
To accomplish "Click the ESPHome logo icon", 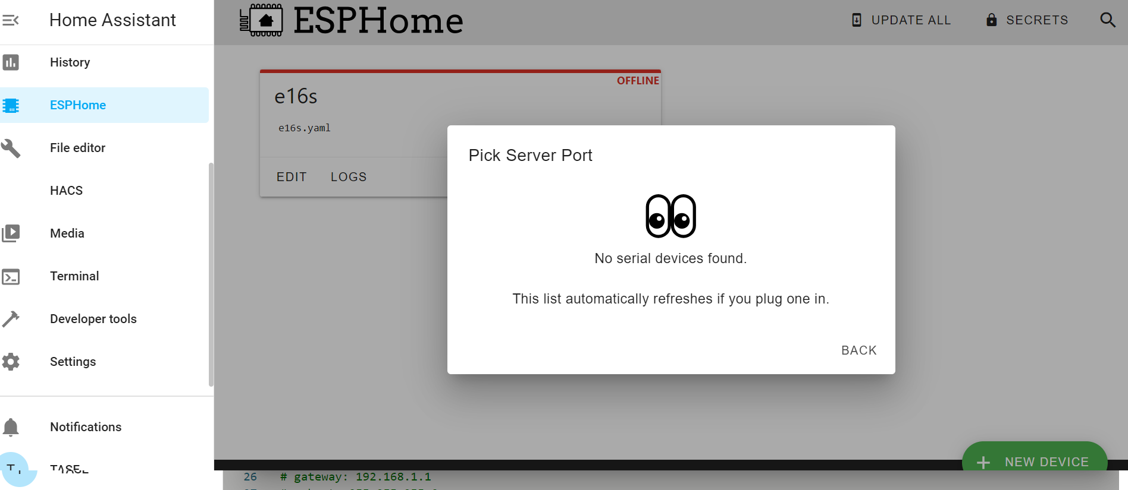I will pyautogui.click(x=261, y=20).
